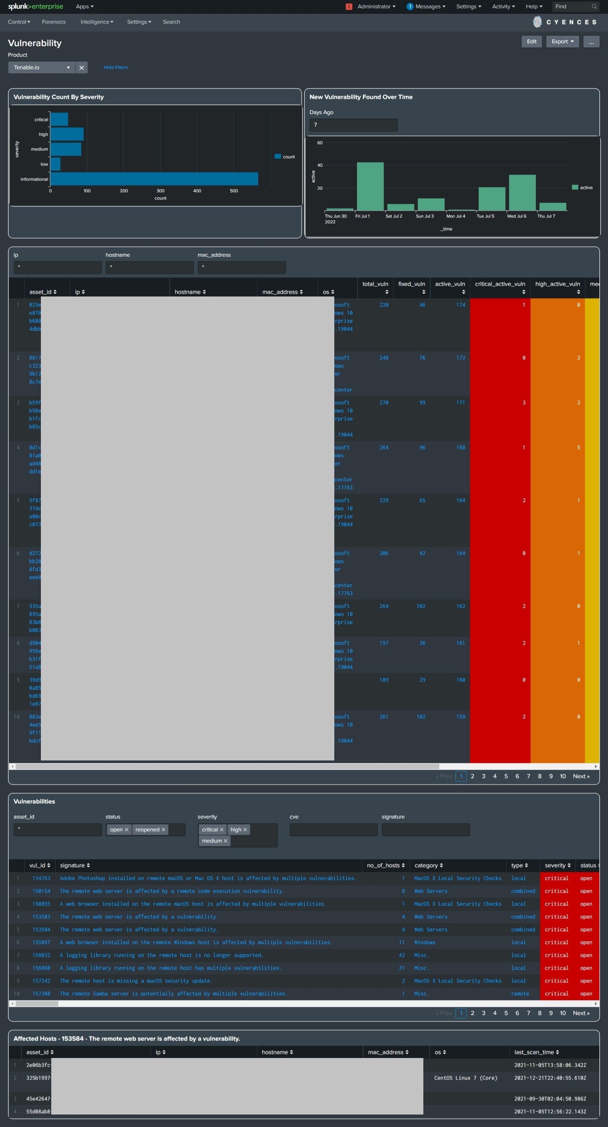Viewport: 608px width, 1127px height.
Task: Toggle the count legend series
Action: pos(284,157)
